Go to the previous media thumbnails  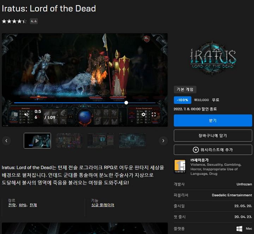pyautogui.click(x=6, y=141)
